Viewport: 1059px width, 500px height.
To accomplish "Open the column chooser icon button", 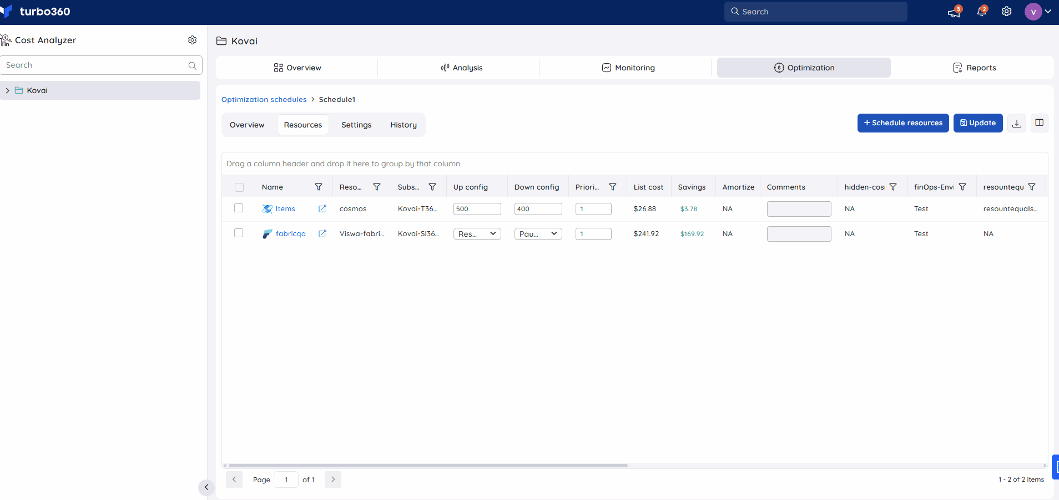I will (x=1040, y=123).
